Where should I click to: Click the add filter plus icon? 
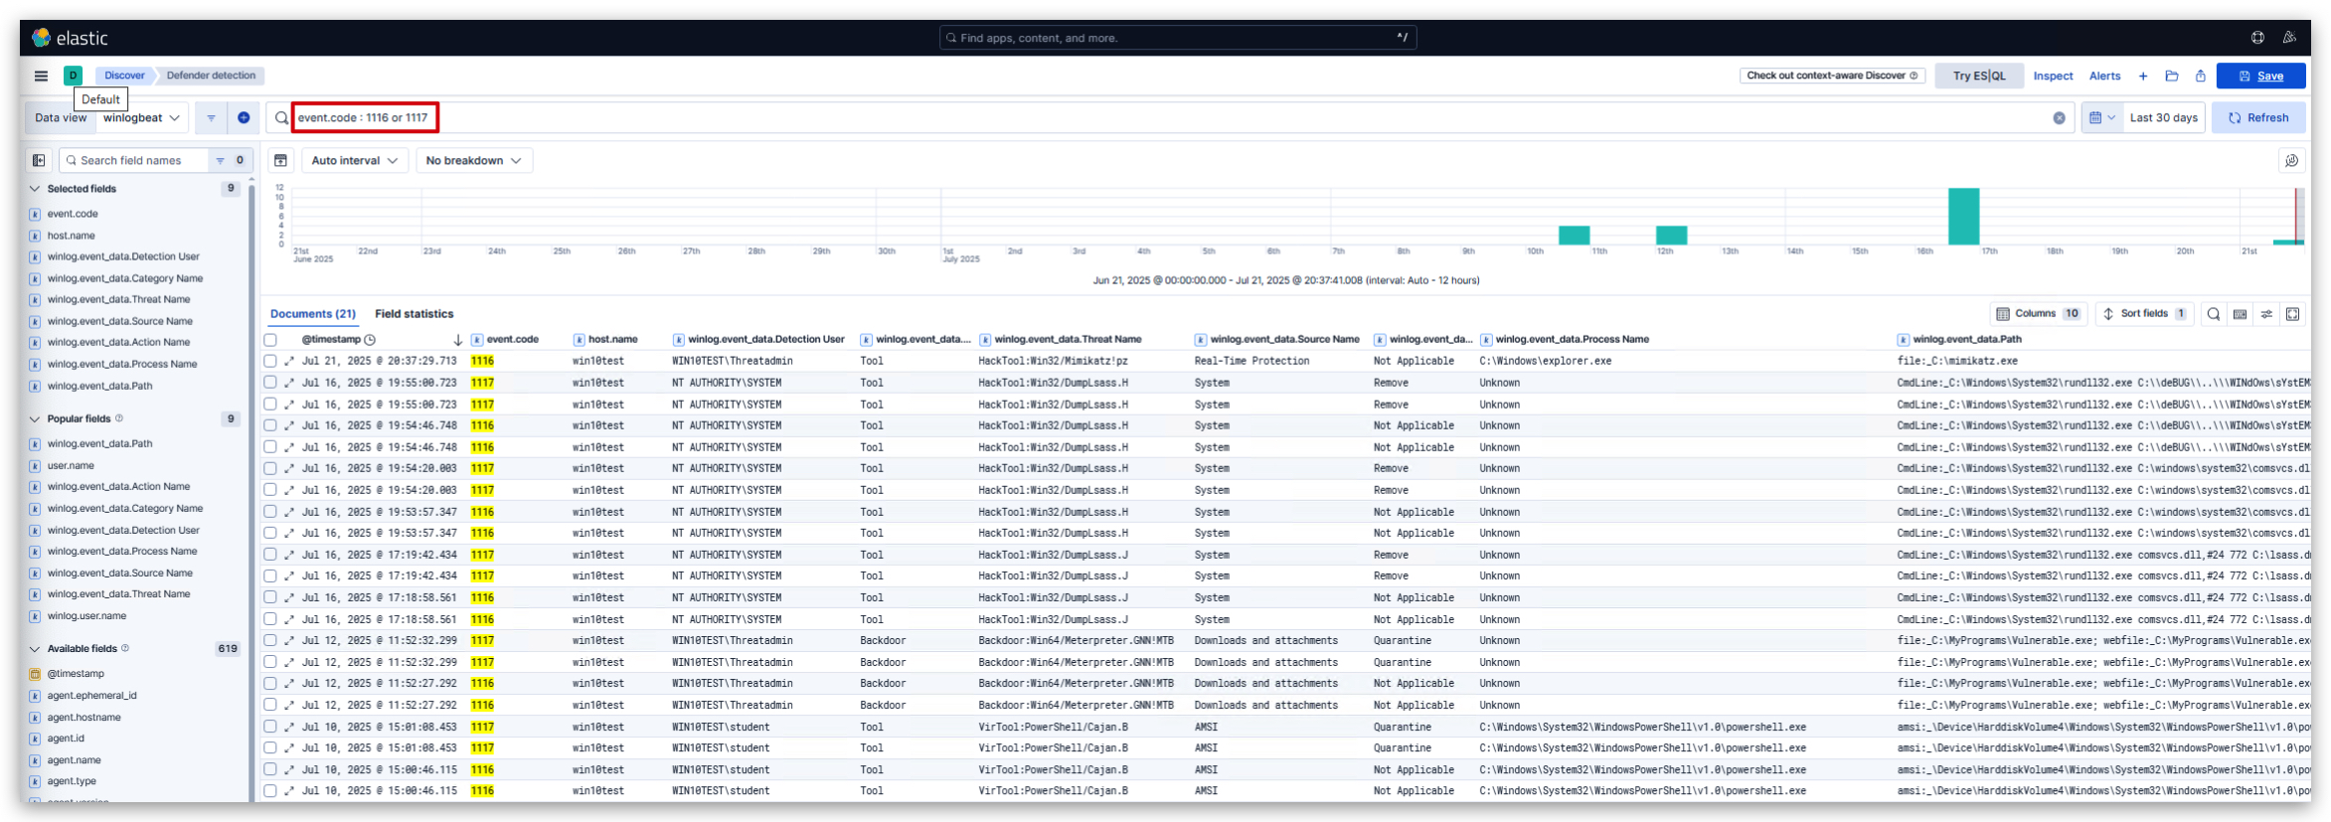tap(244, 117)
